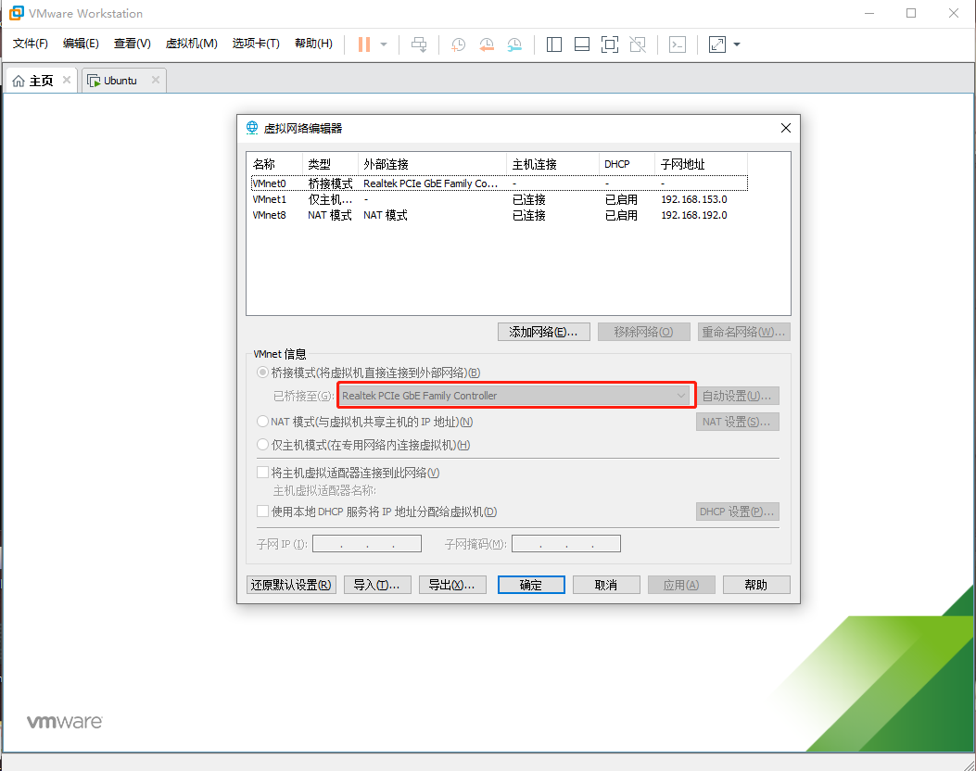Open the snapshot manager icon

514,44
